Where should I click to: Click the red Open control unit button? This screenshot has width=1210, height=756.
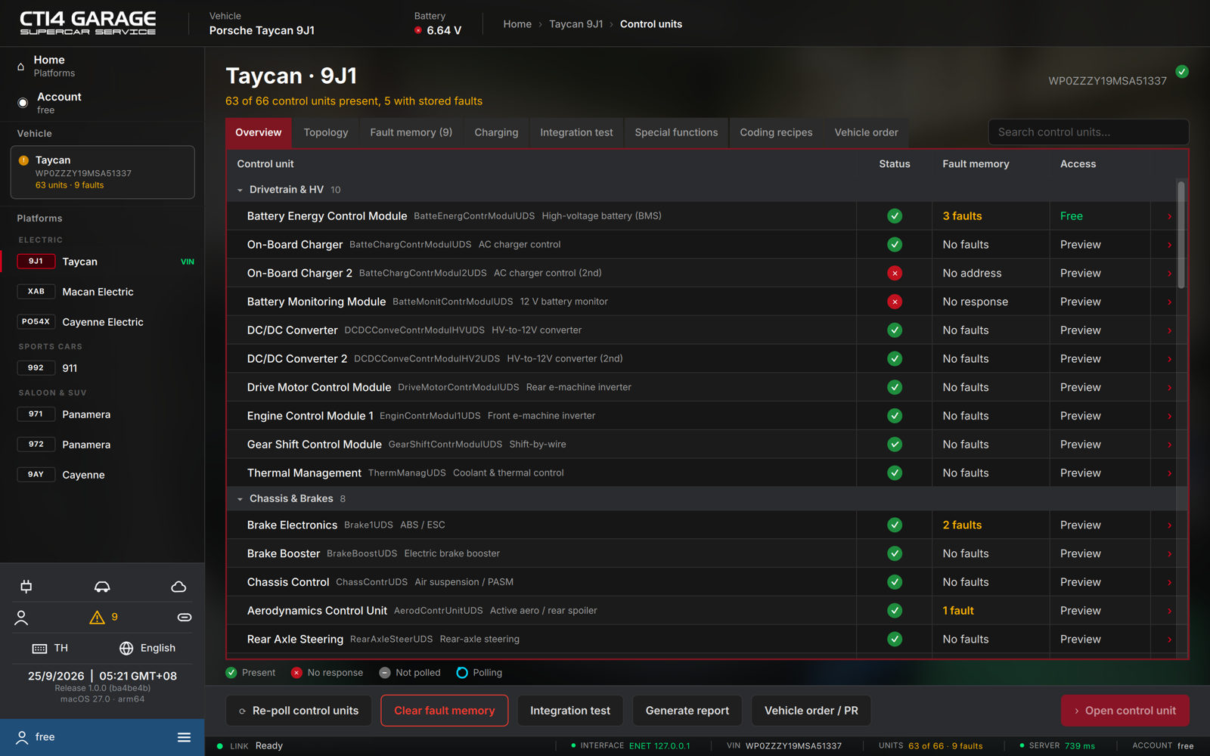(x=1125, y=711)
